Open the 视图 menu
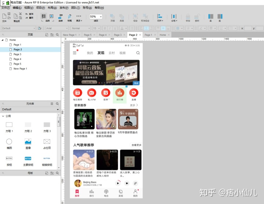Viewport: 264px width, 204px height. 29,8
